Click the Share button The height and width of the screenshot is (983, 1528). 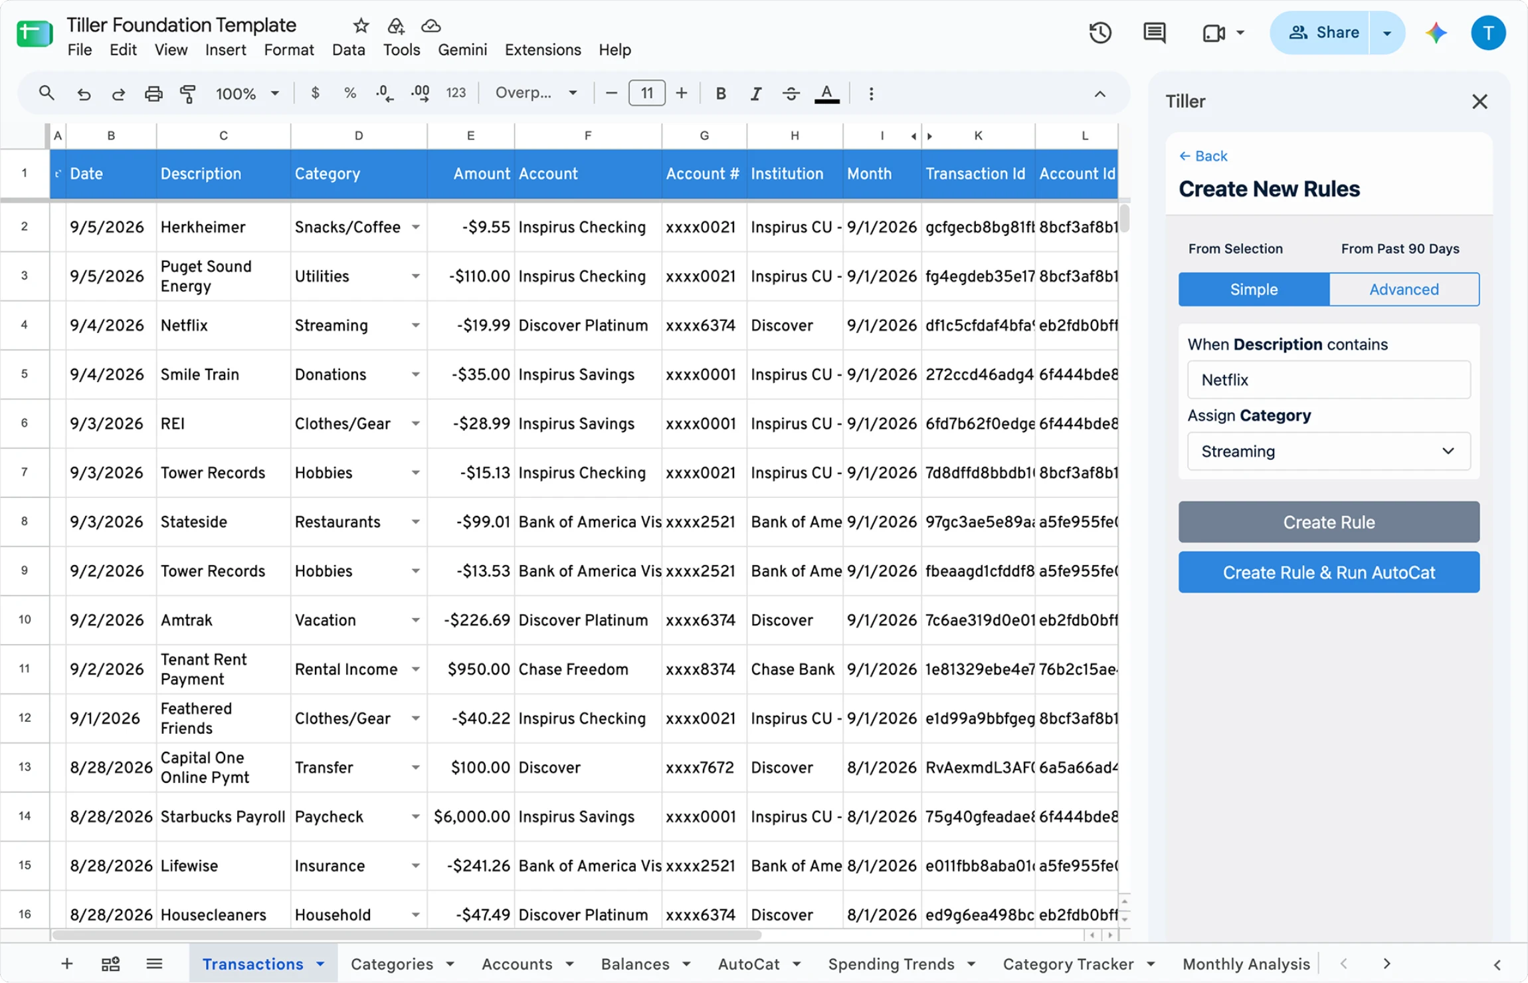coord(1323,33)
